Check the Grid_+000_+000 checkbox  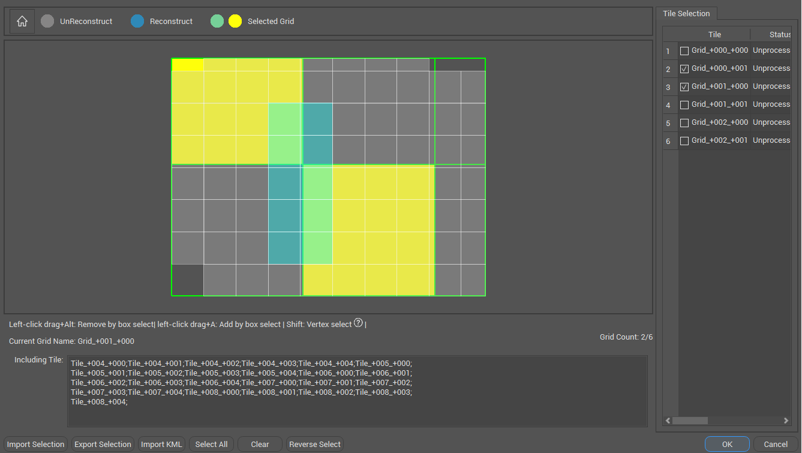click(684, 51)
